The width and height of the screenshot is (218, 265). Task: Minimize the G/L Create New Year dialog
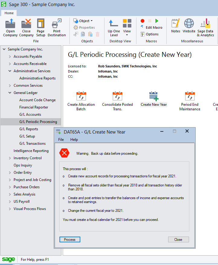162,131
